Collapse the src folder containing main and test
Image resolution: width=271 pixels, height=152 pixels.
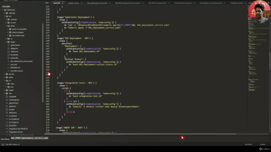[5, 81]
